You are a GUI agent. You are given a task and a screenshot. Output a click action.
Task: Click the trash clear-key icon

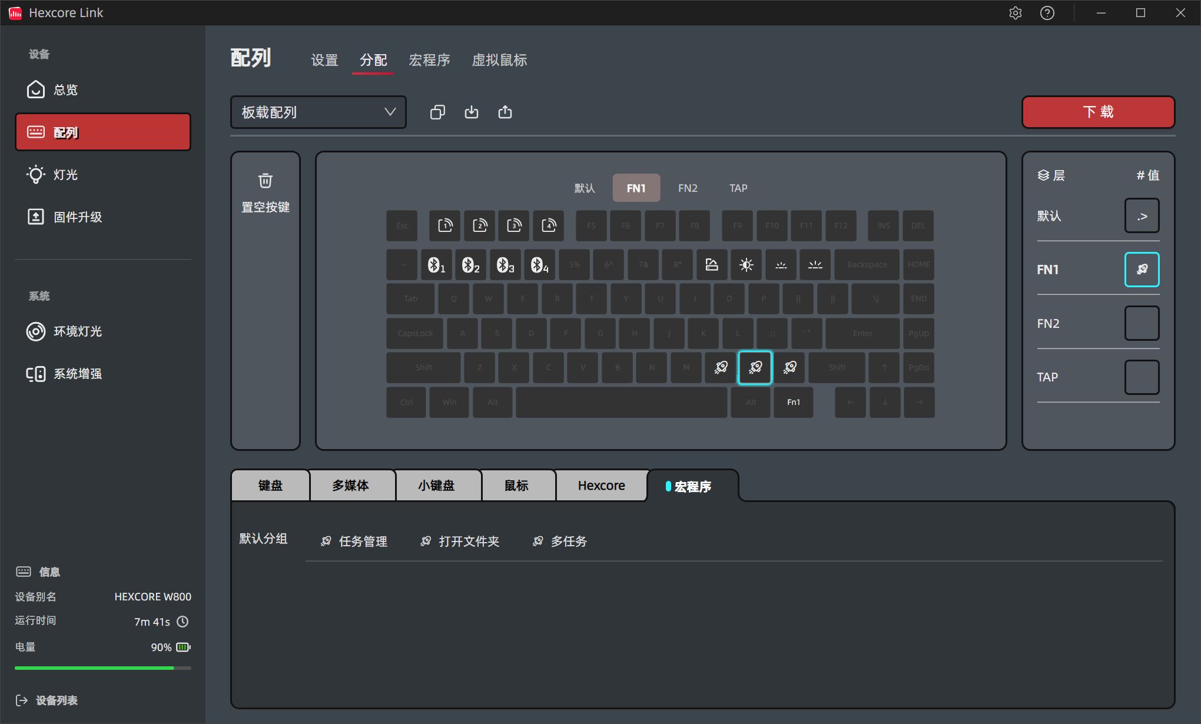[266, 181]
